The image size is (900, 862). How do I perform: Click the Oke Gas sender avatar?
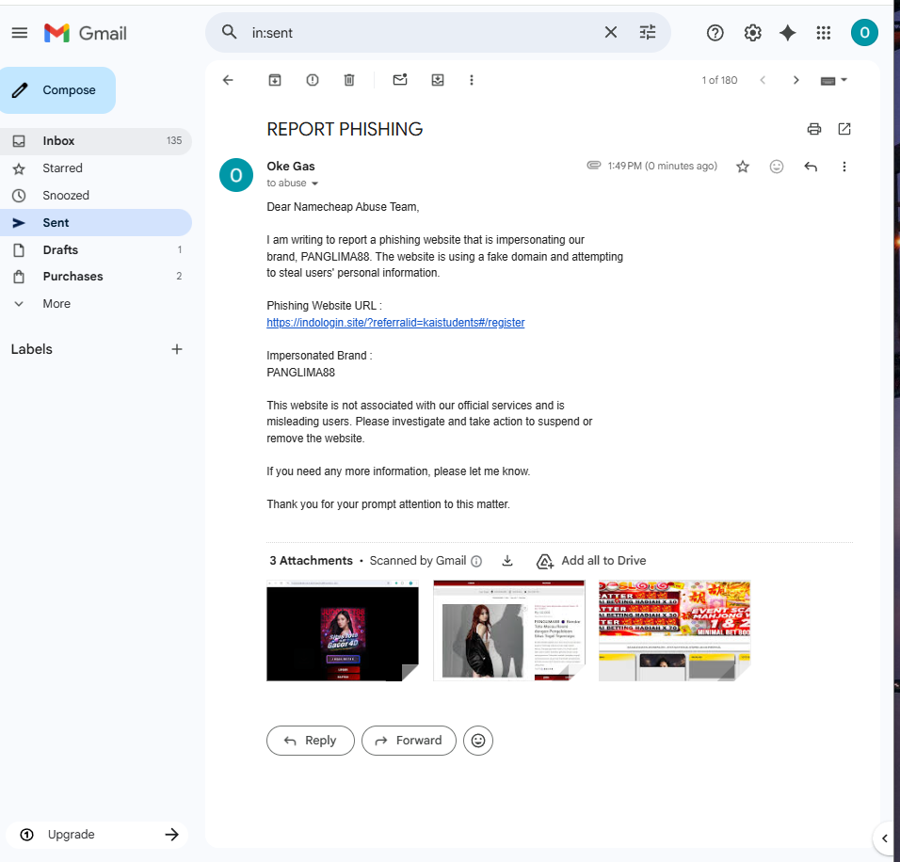point(236,176)
